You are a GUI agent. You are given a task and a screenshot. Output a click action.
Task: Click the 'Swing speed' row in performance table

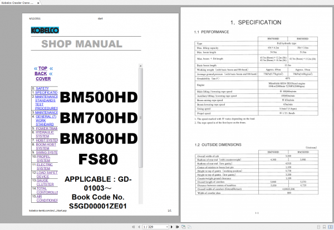point(256,109)
